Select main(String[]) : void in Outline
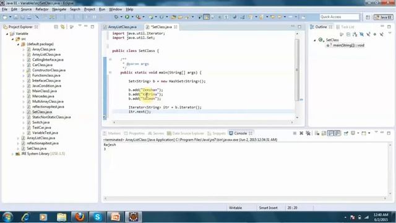This screenshot has height=223, width=396. (x=348, y=45)
